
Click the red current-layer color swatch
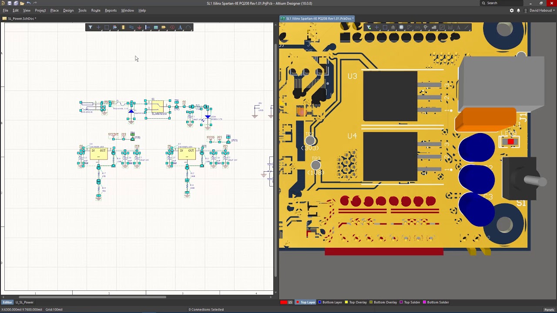coord(283,302)
